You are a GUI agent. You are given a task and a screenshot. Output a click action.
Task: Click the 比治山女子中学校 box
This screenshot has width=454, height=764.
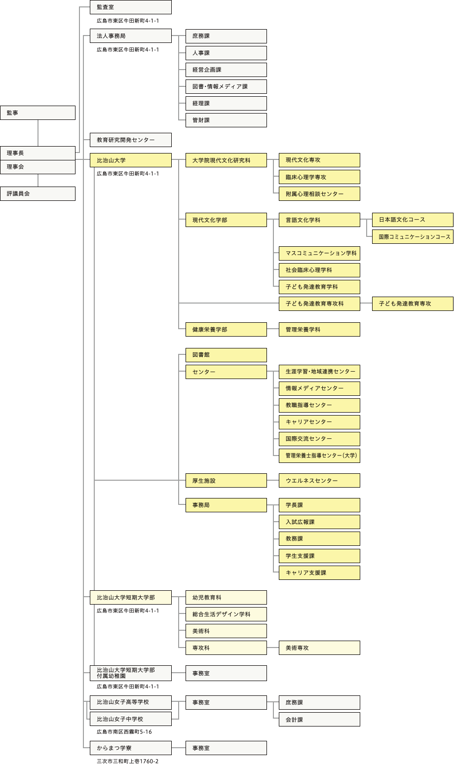coord(131,719)
